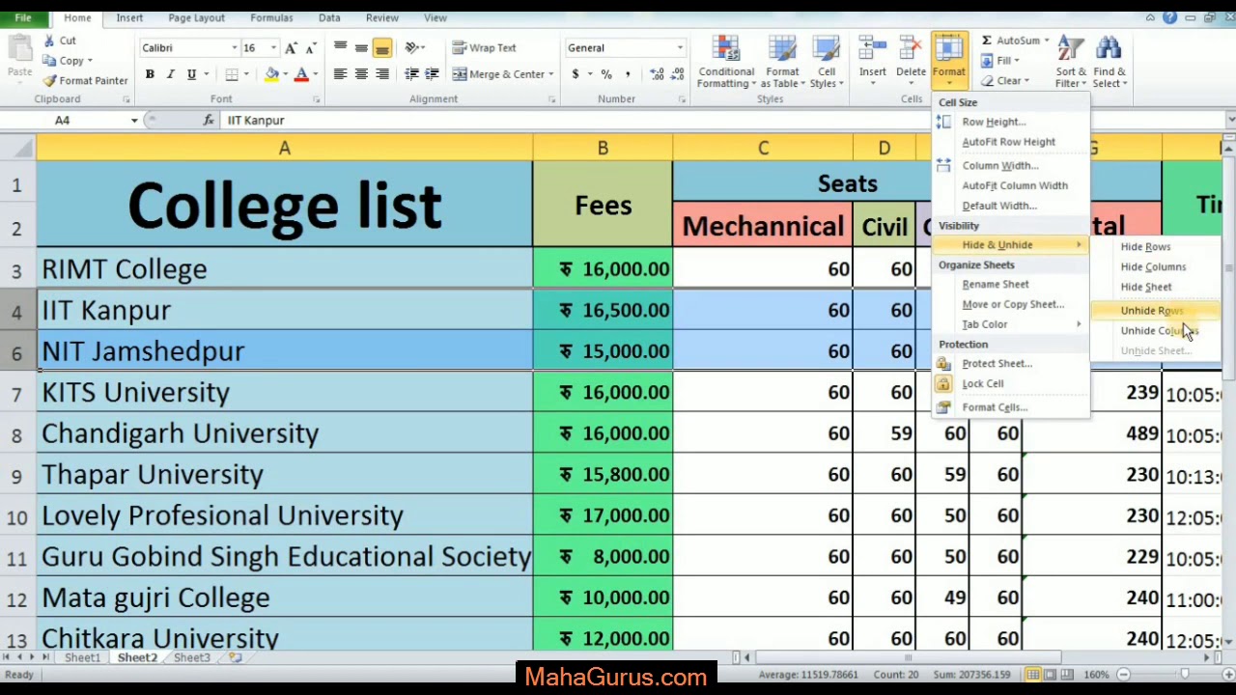Apply the yellow Fill Color bucket
Image resolution: width=1236 pixels, height=695 pixels.
[x=272, y=74]
